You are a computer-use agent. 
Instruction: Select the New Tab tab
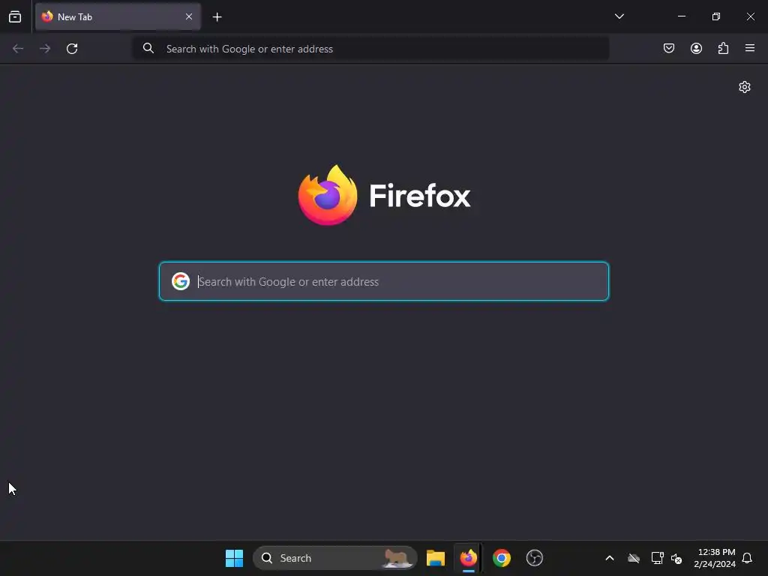(x=118, y=16)
